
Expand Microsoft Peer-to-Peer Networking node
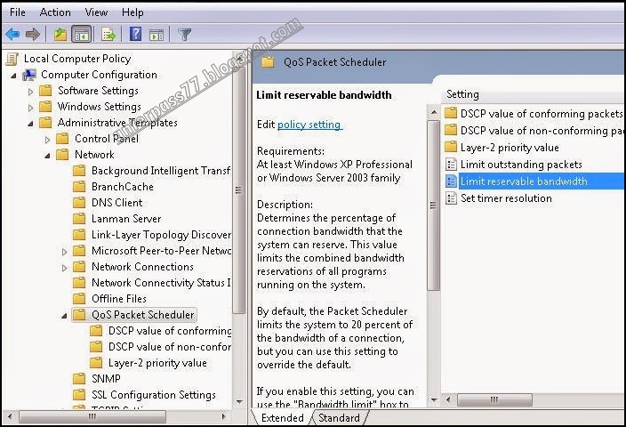coord(64,252)
